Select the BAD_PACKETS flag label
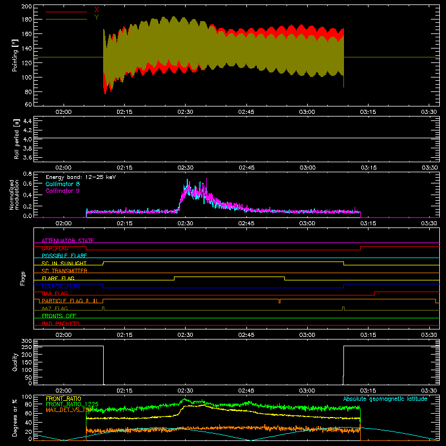This screenshot has width=446, height=446. pos(61,323)
